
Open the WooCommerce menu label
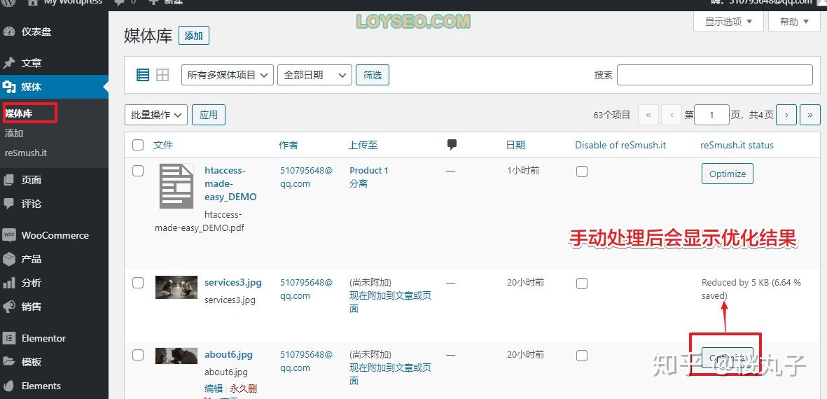pos(55,235)
